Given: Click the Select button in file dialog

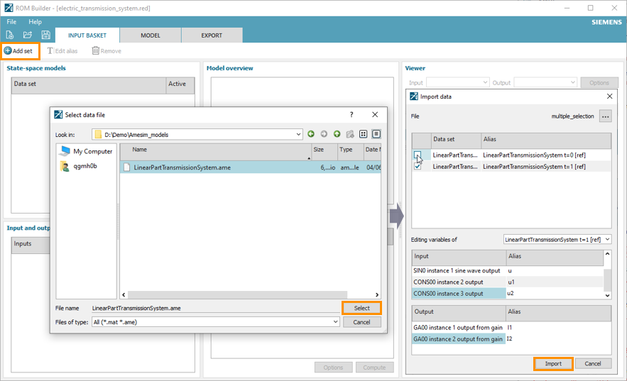Looking at the screenshot, I should pyautogui.click(x=361, y=308).
